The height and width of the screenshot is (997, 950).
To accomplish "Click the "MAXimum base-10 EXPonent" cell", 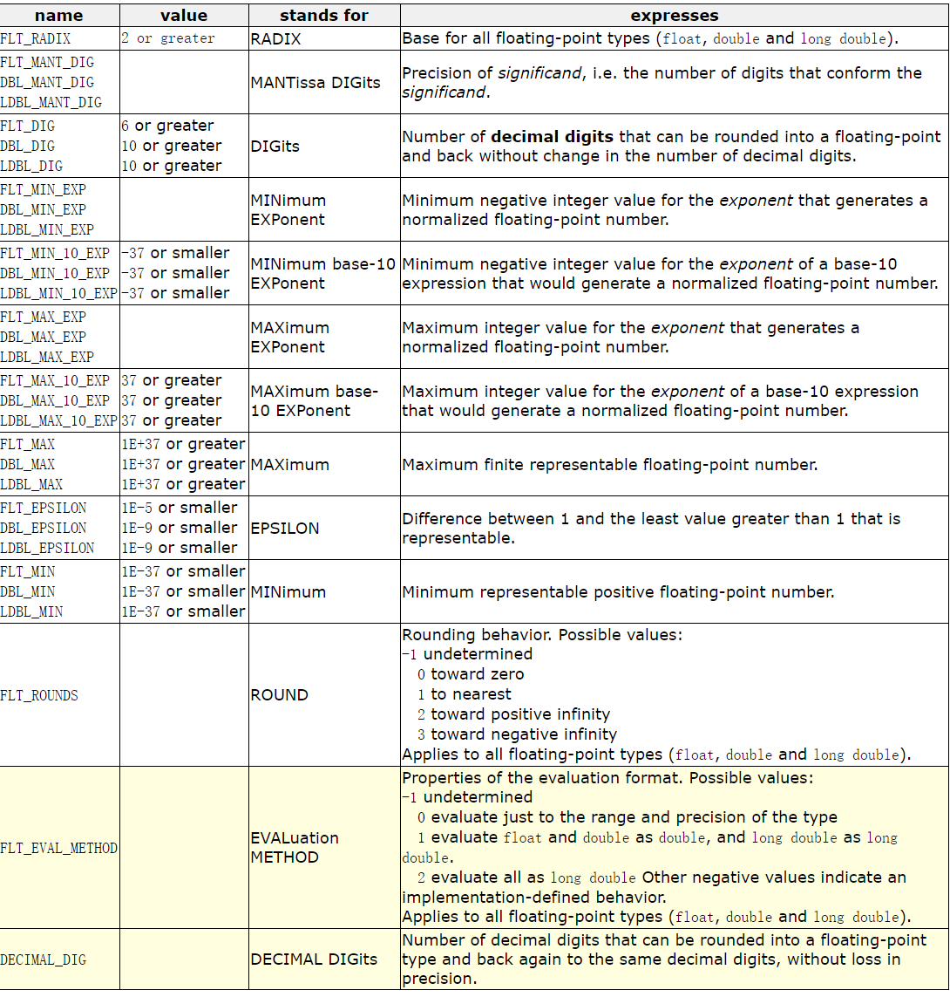I will pos(315,400).
